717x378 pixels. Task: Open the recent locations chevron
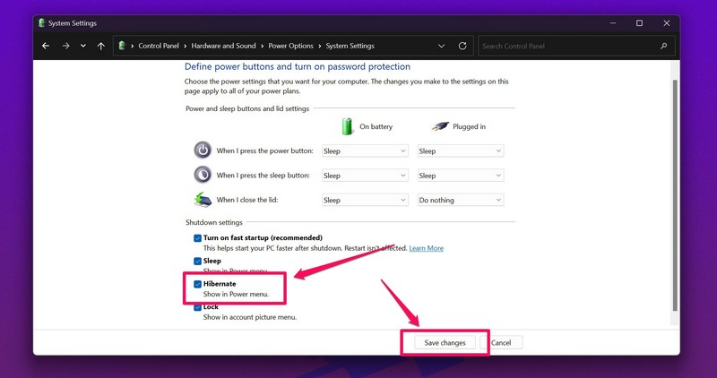click(83, 46)
